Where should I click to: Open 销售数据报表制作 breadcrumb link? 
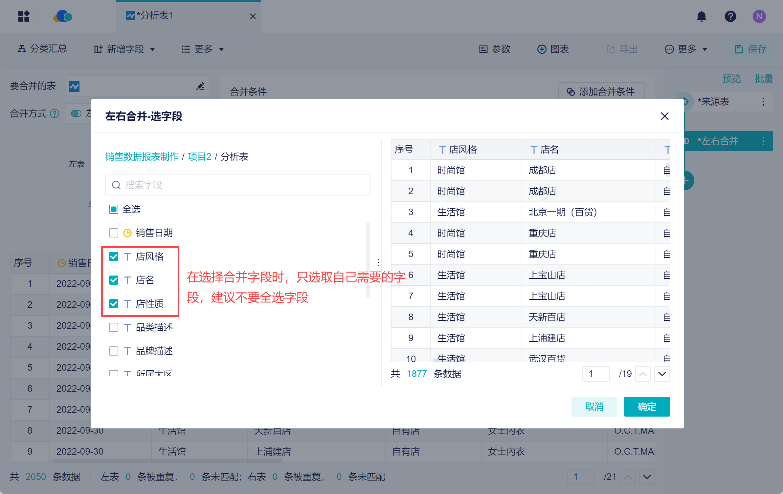(x=142, y=157)
